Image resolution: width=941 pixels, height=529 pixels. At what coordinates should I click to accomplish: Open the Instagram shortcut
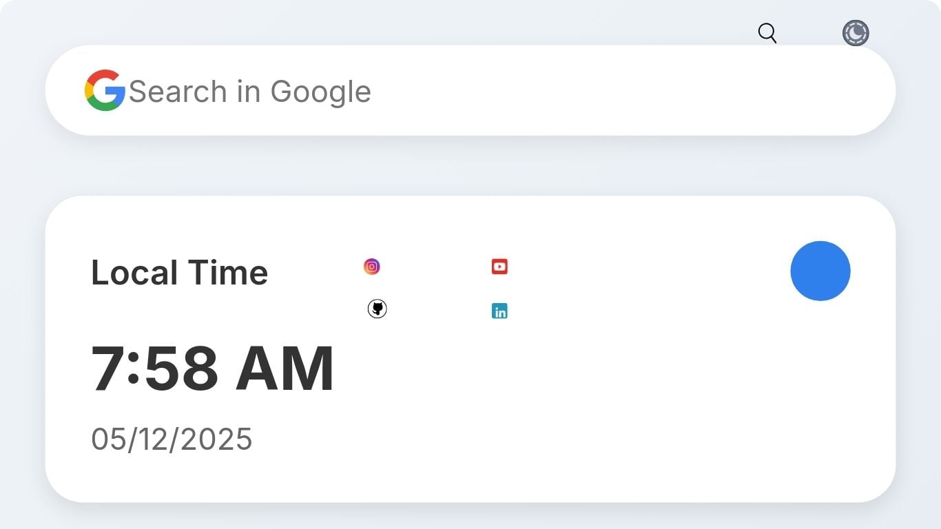[372, 267]
